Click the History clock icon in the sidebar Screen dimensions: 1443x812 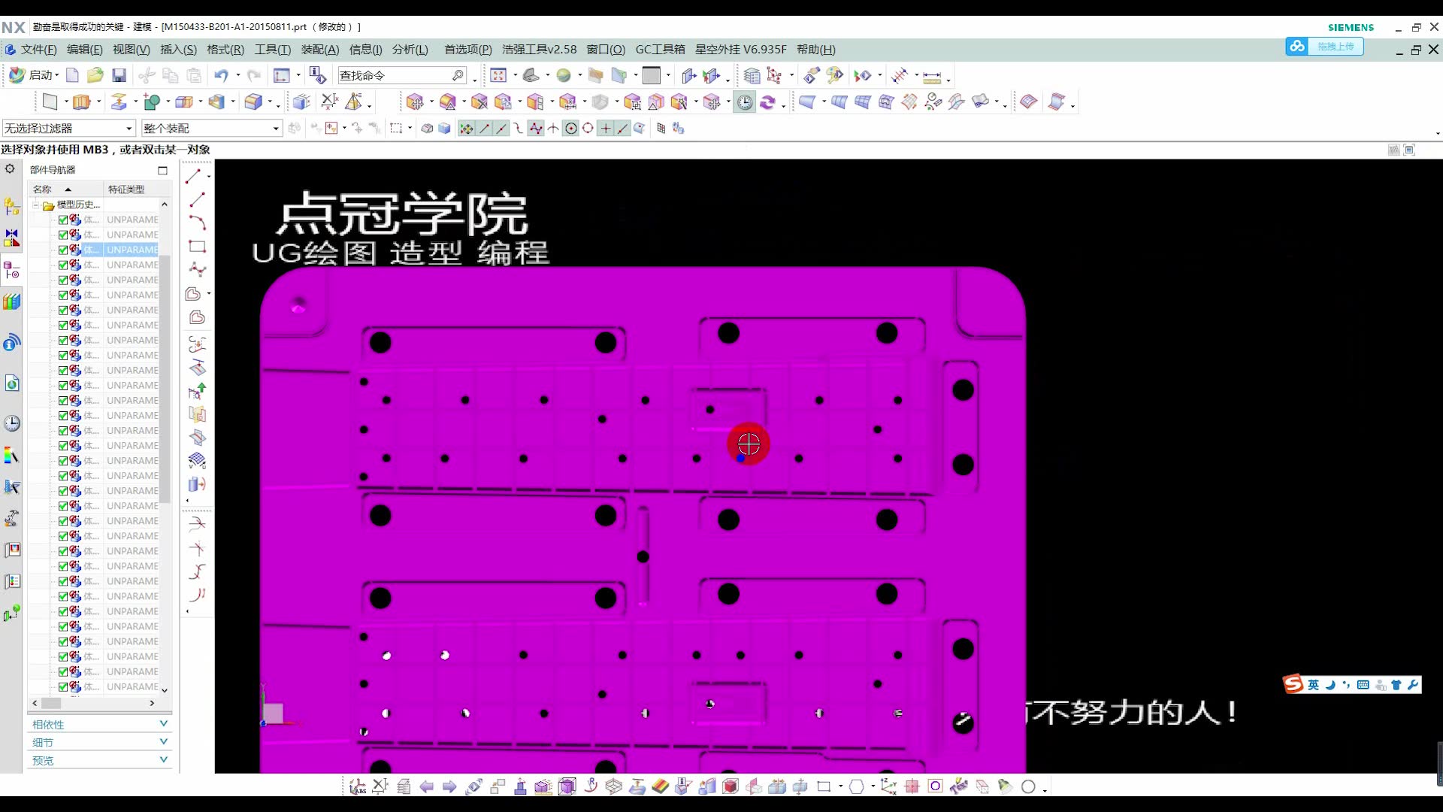pos(12,423)
